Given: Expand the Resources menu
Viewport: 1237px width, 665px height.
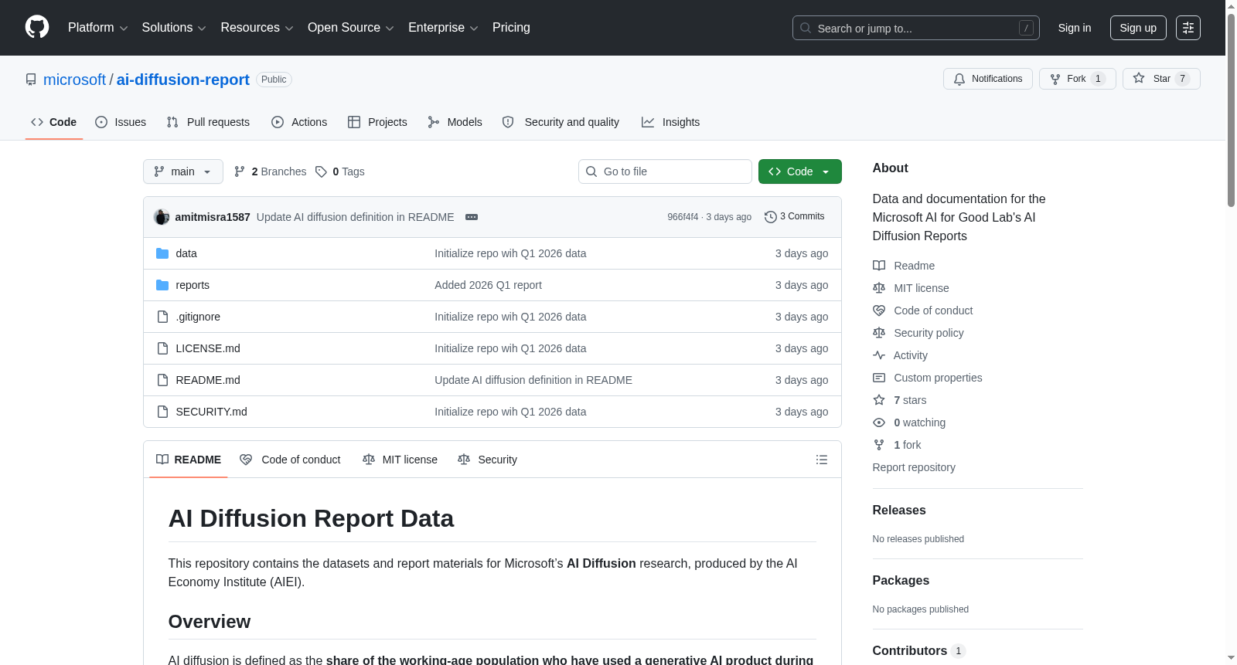Looking at the screenshot, I should (x=257, y=28).
